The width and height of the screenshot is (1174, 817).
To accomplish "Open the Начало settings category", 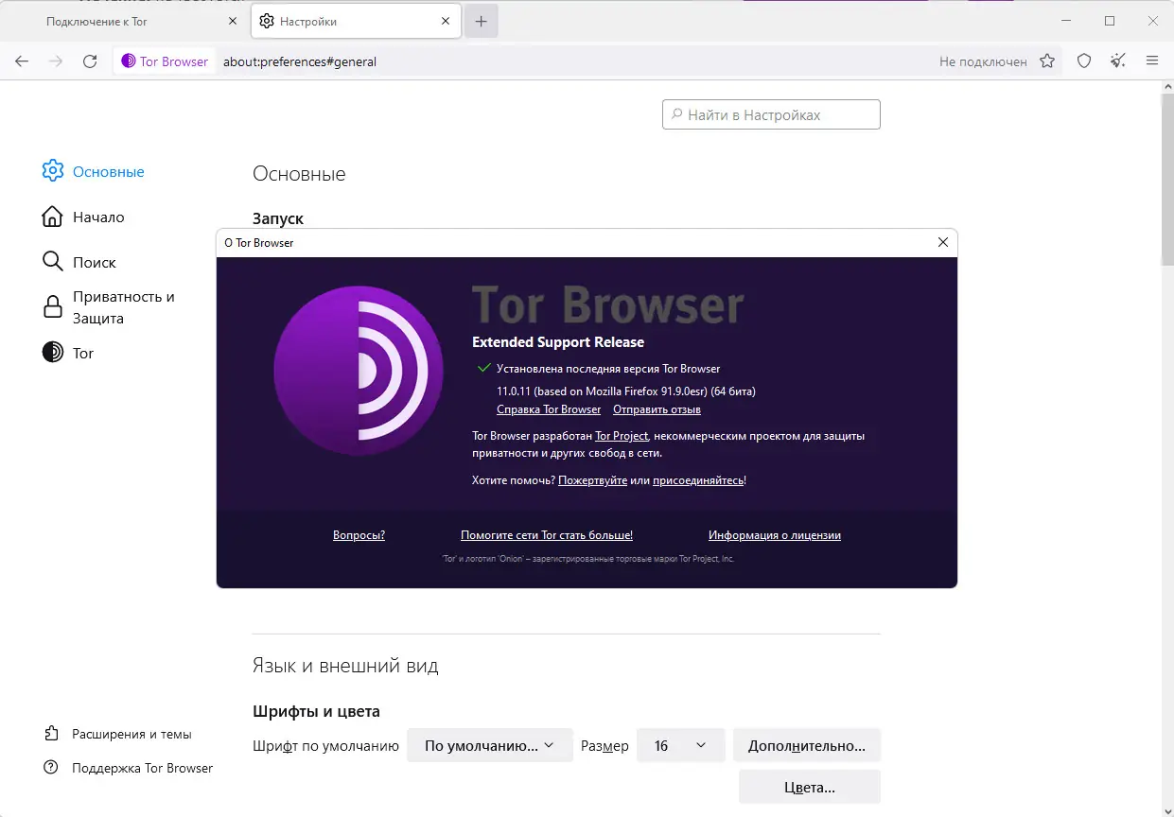I will pos(83,217).
